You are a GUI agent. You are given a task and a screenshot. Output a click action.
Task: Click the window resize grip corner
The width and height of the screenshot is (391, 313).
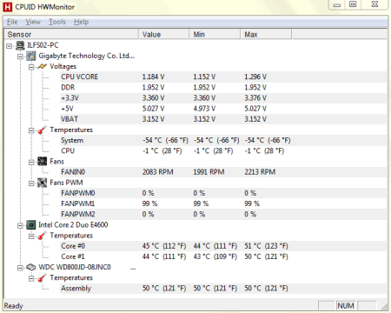(385, 307)
